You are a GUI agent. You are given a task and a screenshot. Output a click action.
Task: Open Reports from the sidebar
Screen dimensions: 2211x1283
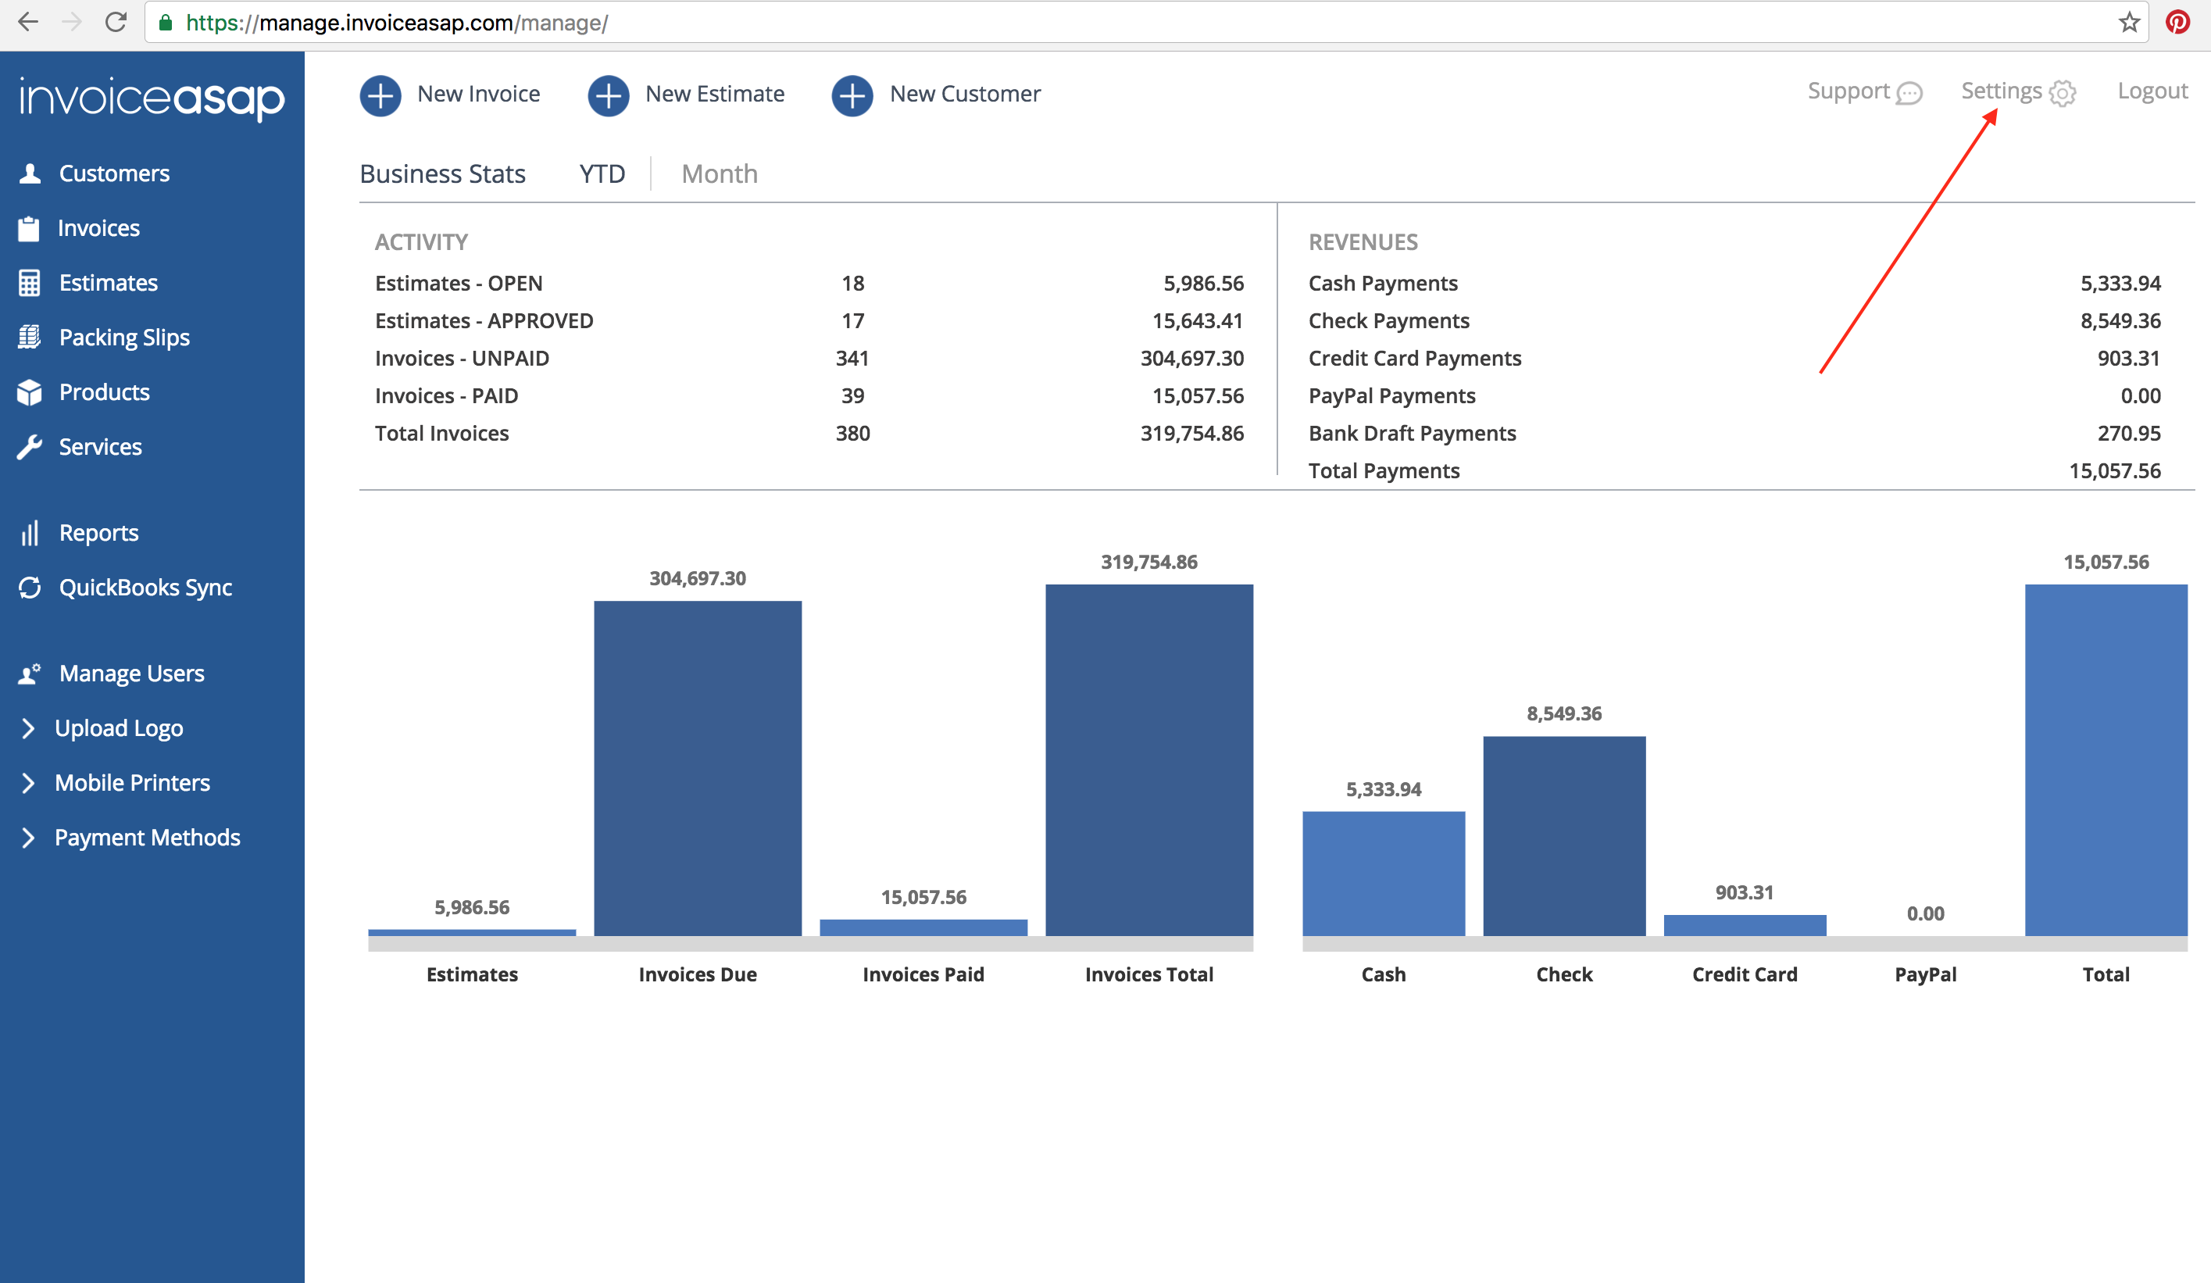click(98, 532)
